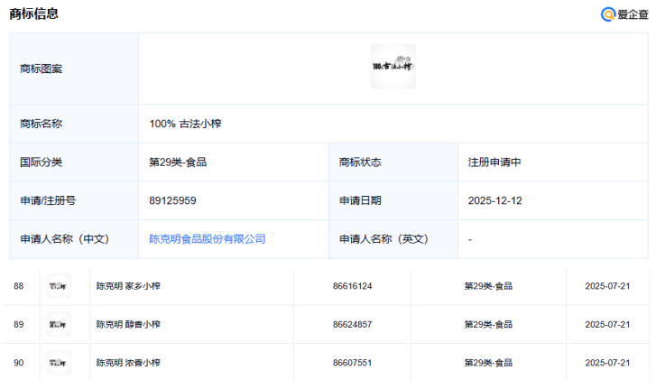
Task: Click the trademark thumbnail in row 88
Action: tap(59, 286)
